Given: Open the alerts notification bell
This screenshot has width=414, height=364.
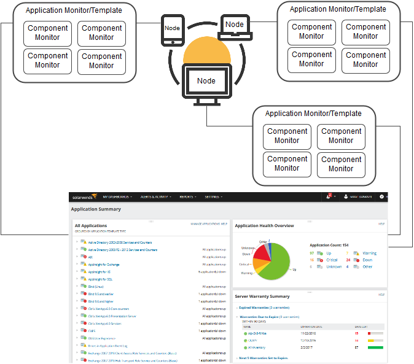Looking at the screenshot, I should click(329, 197).
